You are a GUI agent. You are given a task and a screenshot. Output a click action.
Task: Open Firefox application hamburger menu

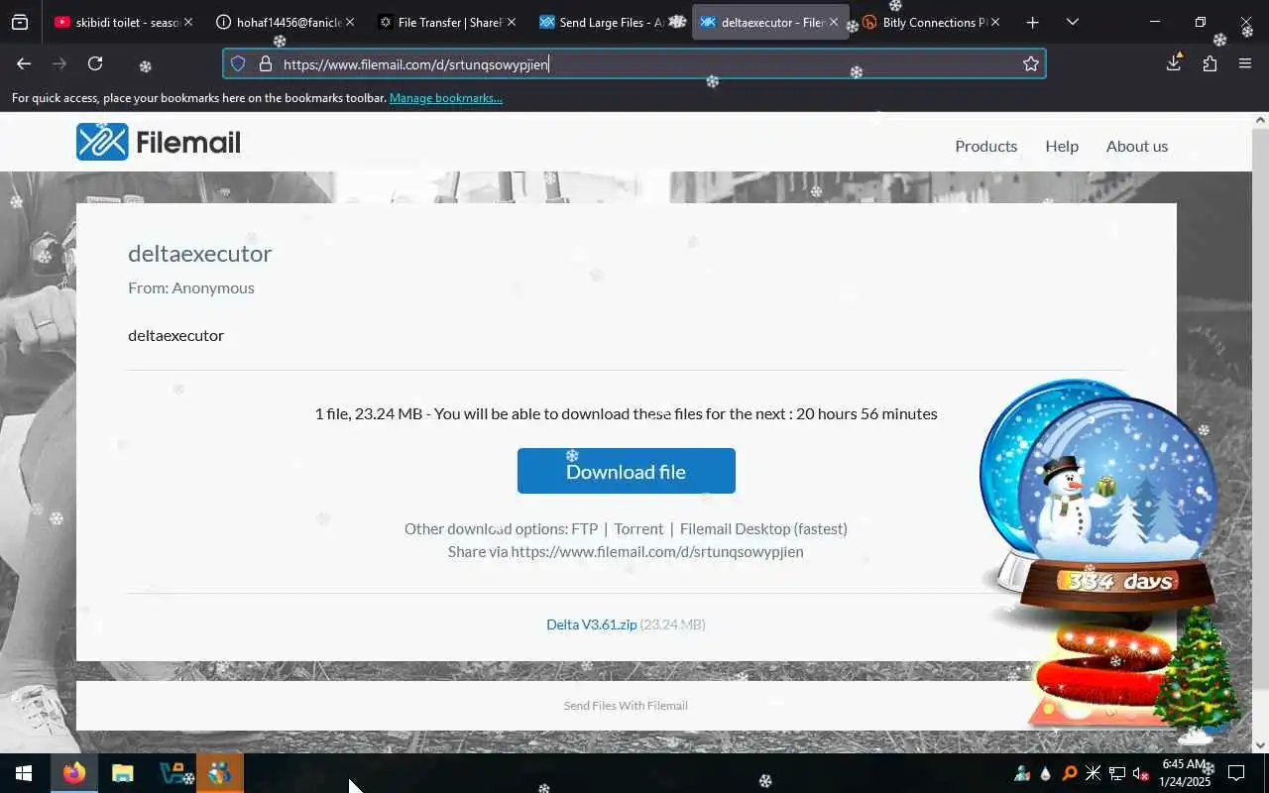pos(1245,63)
